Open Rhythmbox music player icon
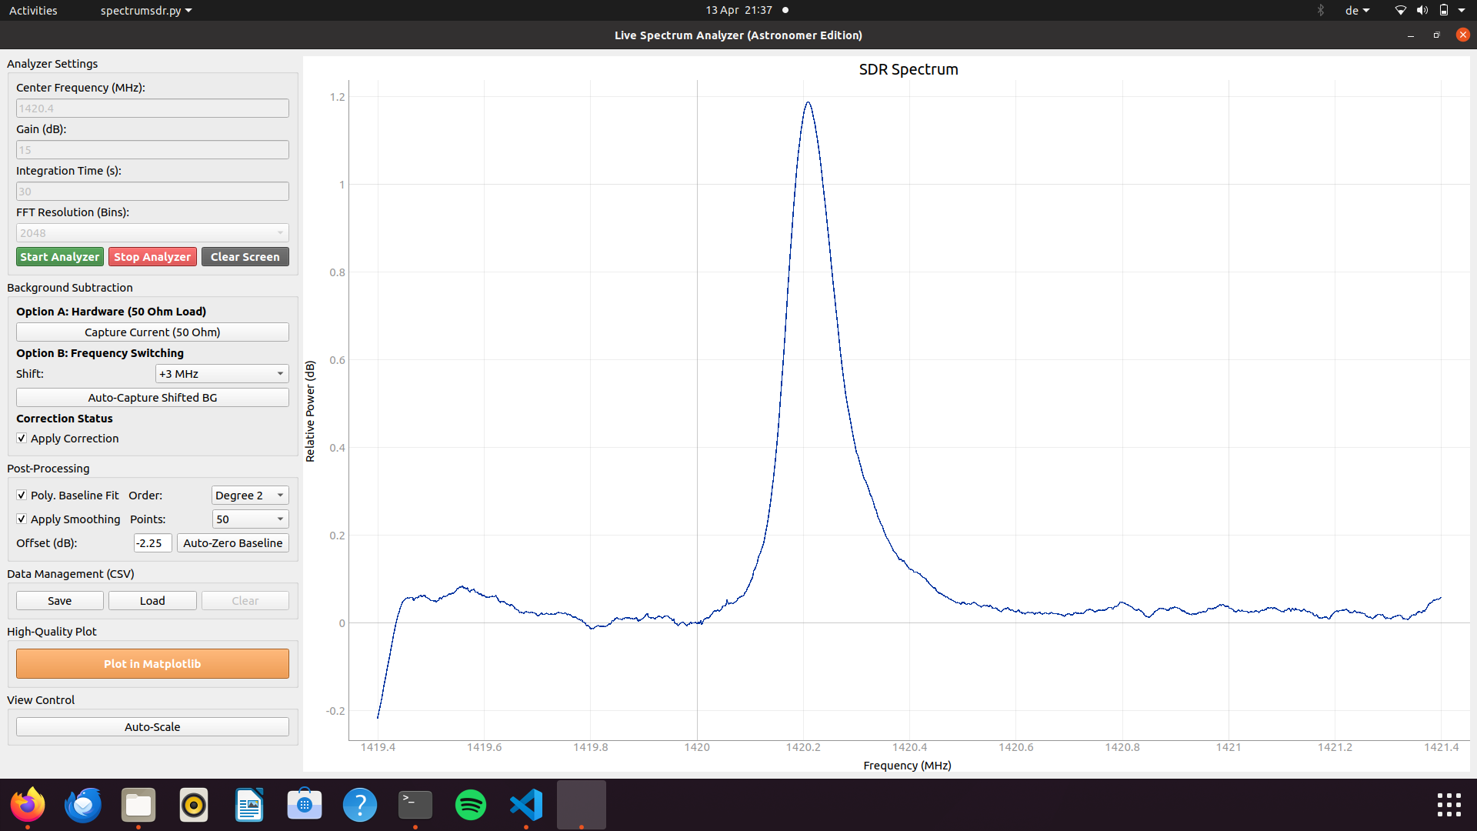 pos(194,805)
